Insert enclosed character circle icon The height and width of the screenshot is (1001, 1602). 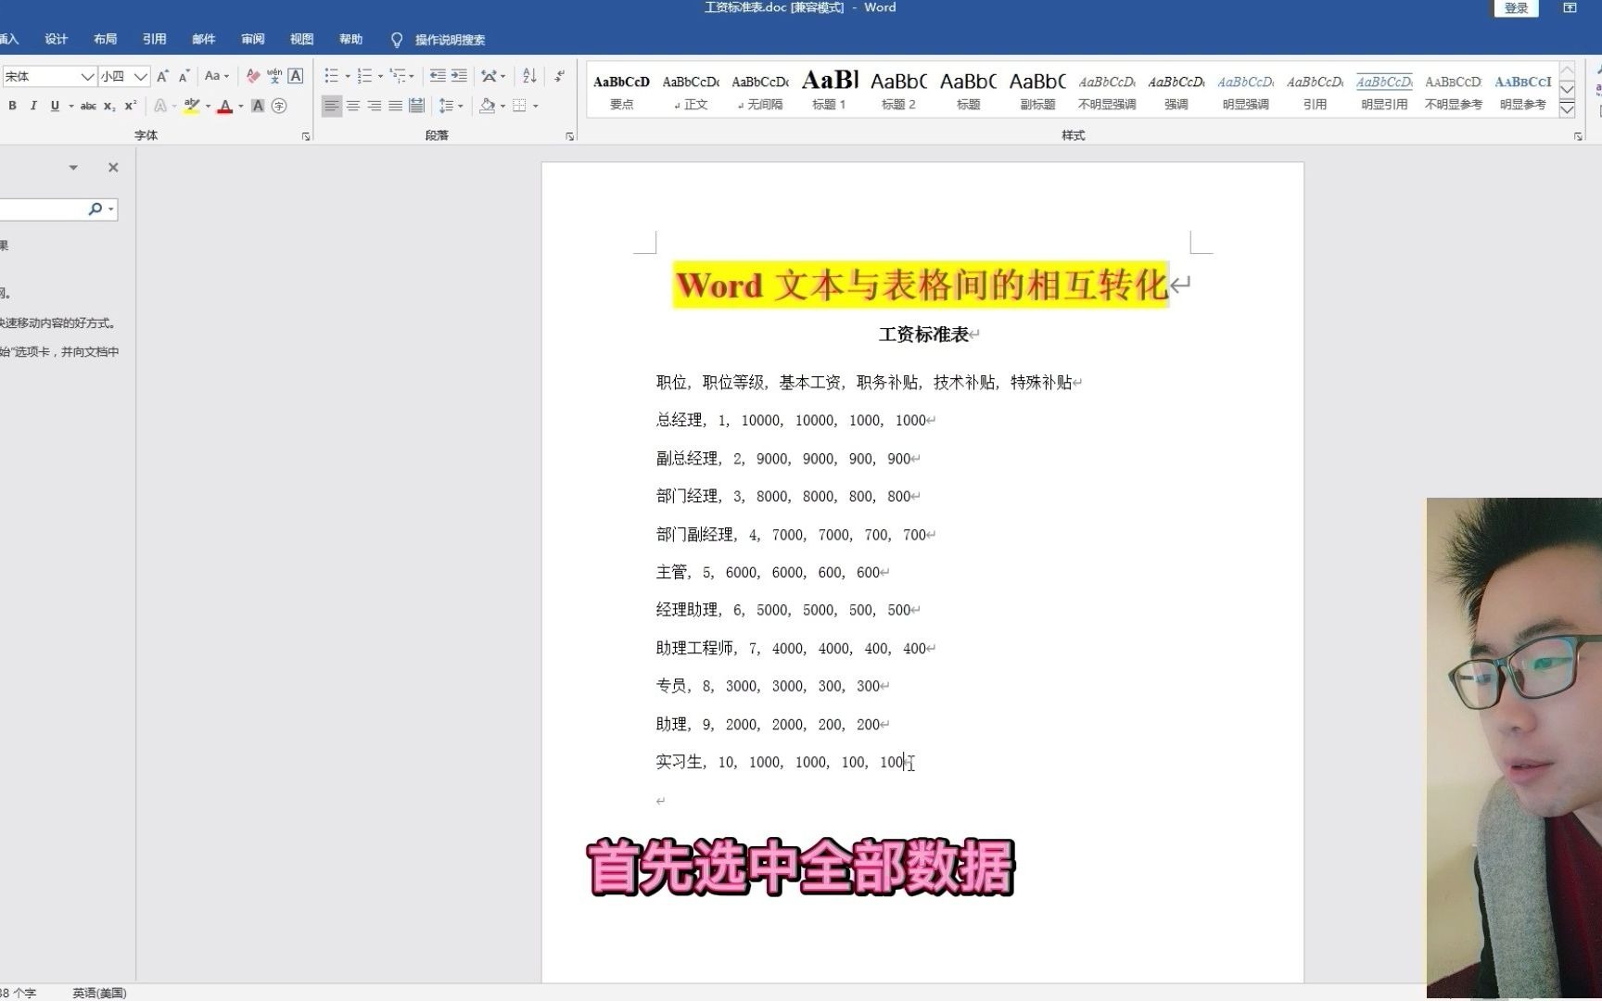click(279, 106)
